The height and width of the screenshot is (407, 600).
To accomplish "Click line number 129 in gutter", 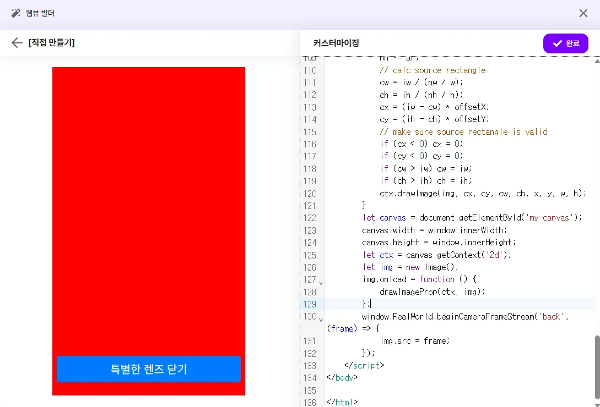I will (x=310, y=304).
